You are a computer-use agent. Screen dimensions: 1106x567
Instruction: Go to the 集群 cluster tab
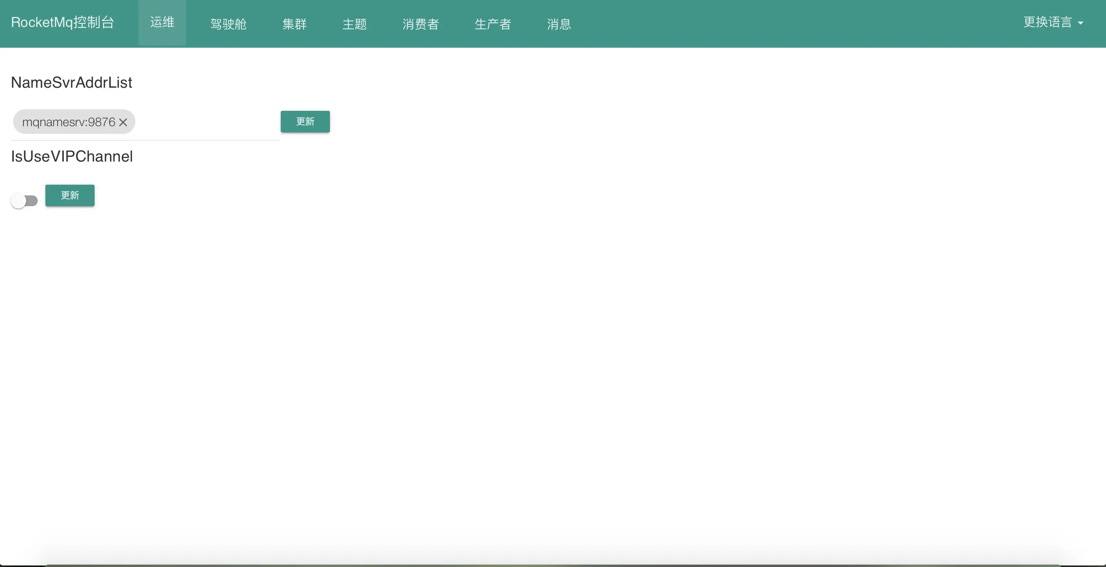click(x=294, y=24)
